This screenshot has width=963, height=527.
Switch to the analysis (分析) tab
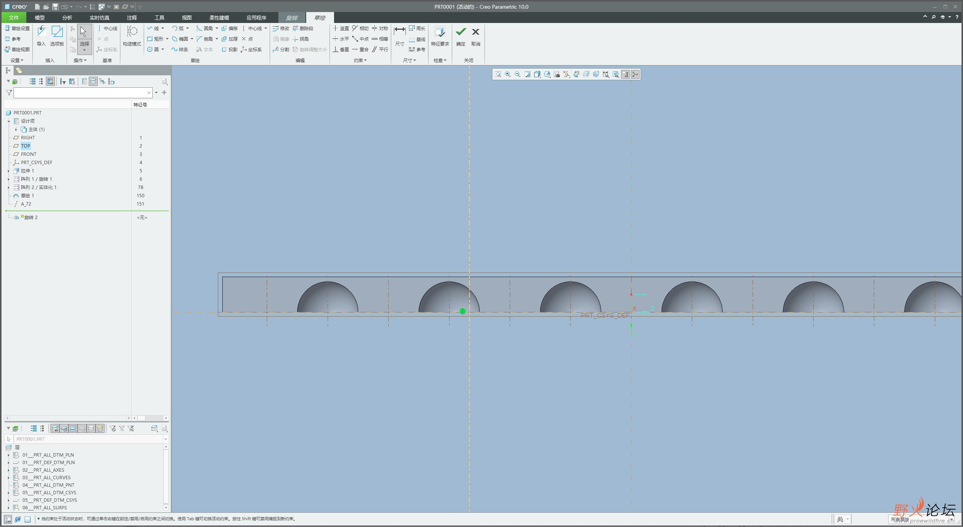pos(67,18)
